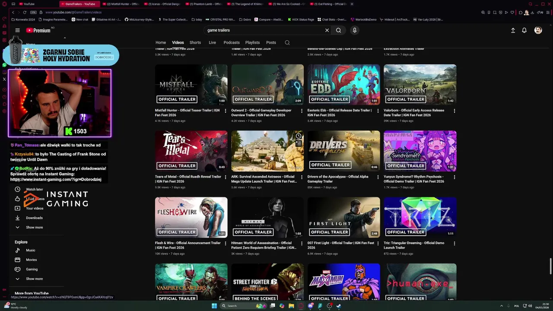This screenshot has height=311, width=553.
Task: Switch to the Playlists tab
Action: pyautogui.click(x=252, y=42)
